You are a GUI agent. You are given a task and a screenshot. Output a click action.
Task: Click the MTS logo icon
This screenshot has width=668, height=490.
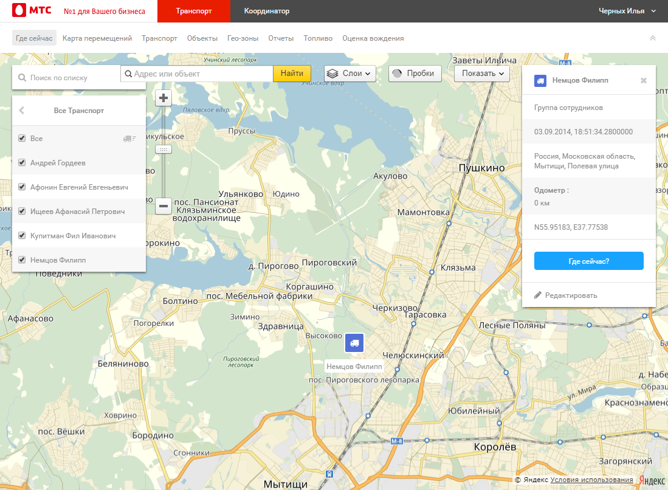click(x=19, y=11)
